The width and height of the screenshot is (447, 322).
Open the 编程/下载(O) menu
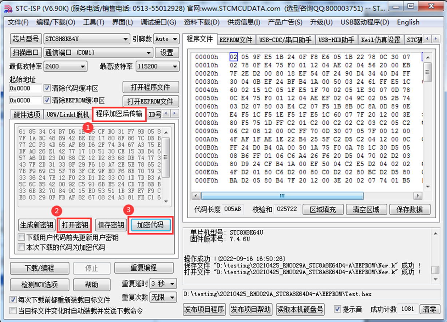click(x=56, y=22)
